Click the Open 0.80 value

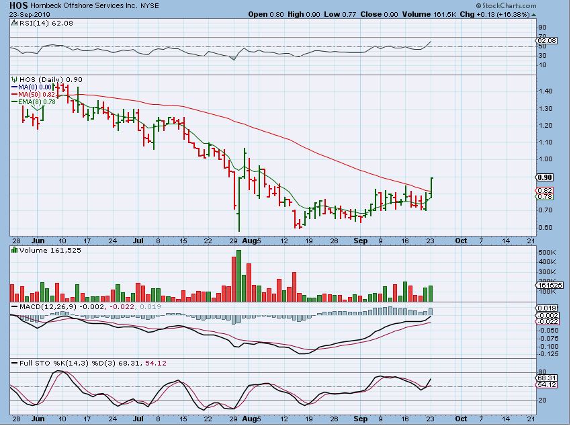click(x=266, y=15)
